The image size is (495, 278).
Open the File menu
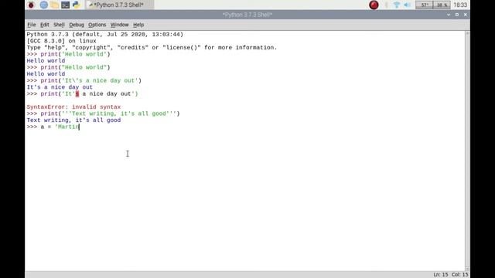click(31, 25)
